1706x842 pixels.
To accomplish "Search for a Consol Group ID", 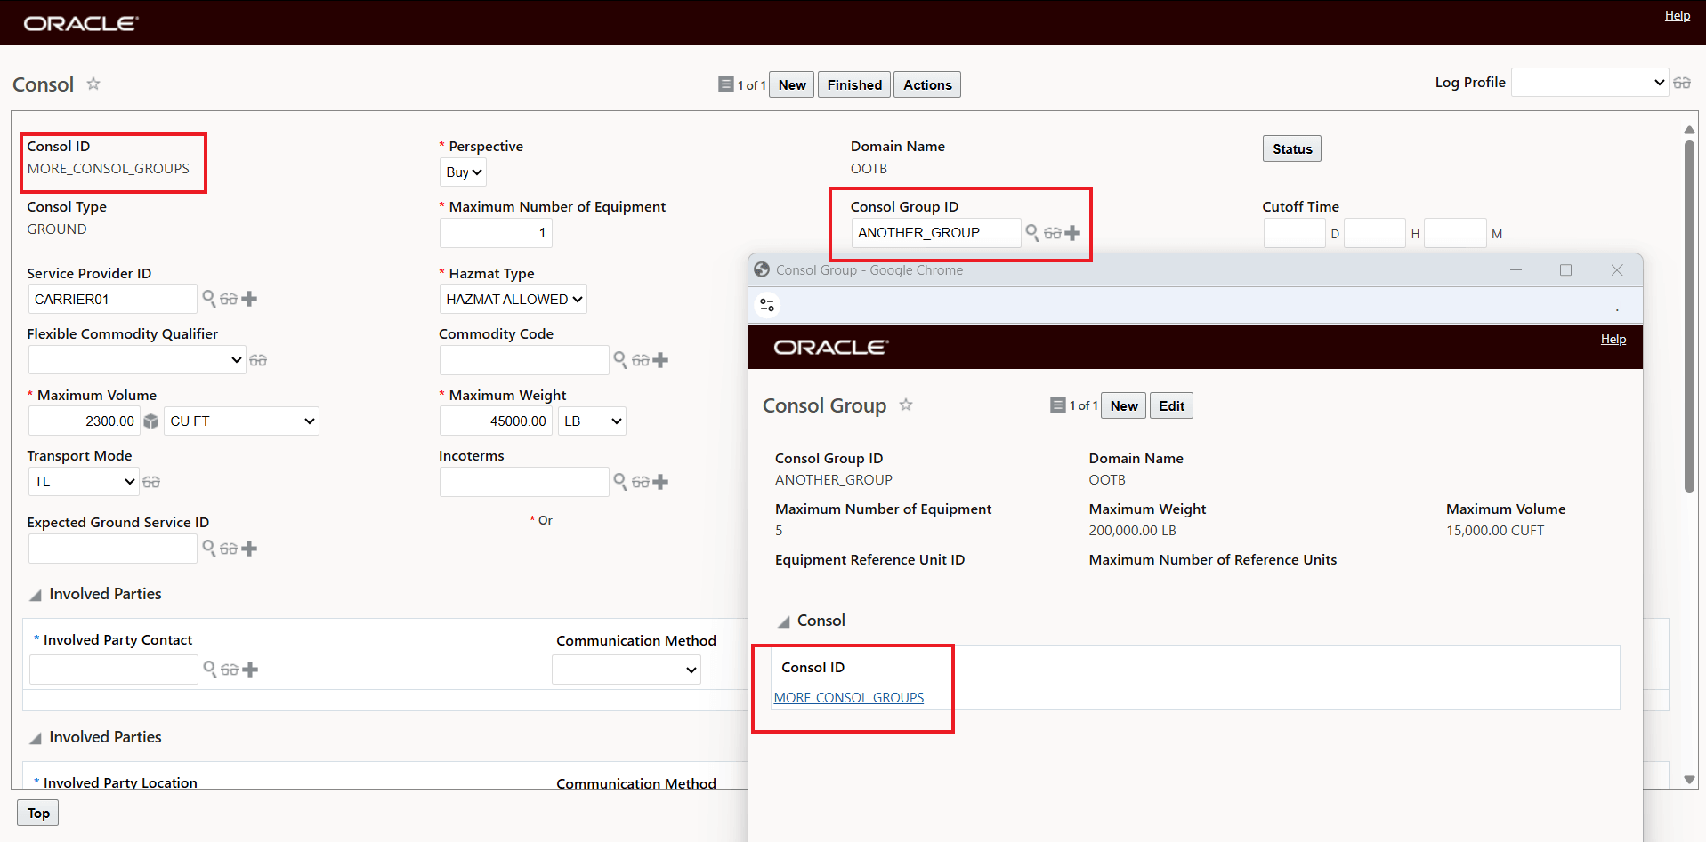I will click(x=1032, y=232).
